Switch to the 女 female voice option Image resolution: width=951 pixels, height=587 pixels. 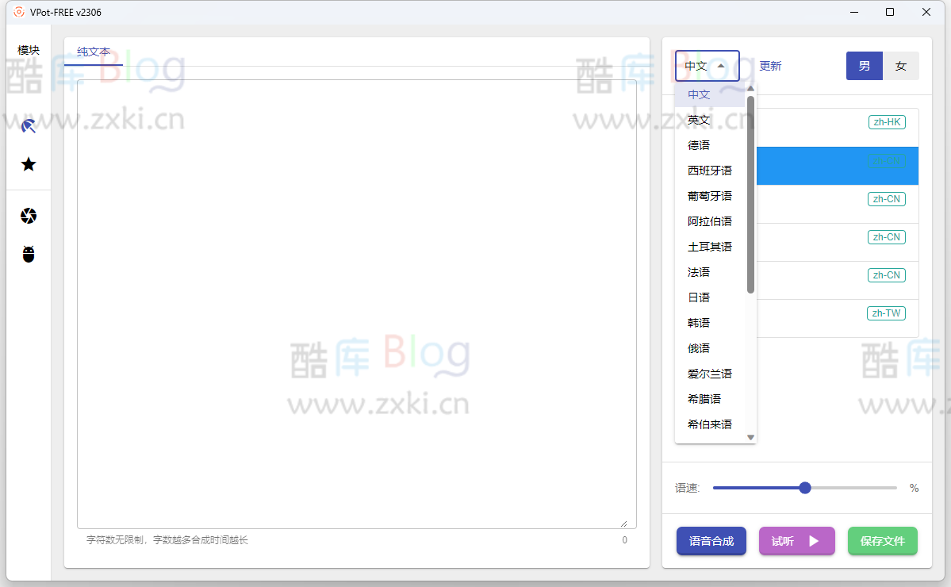tap(901, 66)
